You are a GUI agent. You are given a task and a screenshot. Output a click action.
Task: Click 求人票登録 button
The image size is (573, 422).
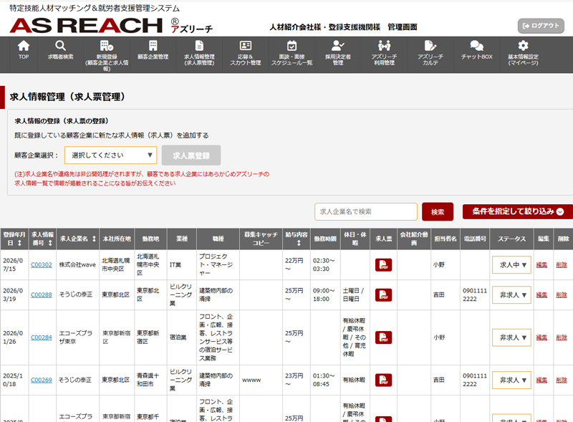[191, 155]
